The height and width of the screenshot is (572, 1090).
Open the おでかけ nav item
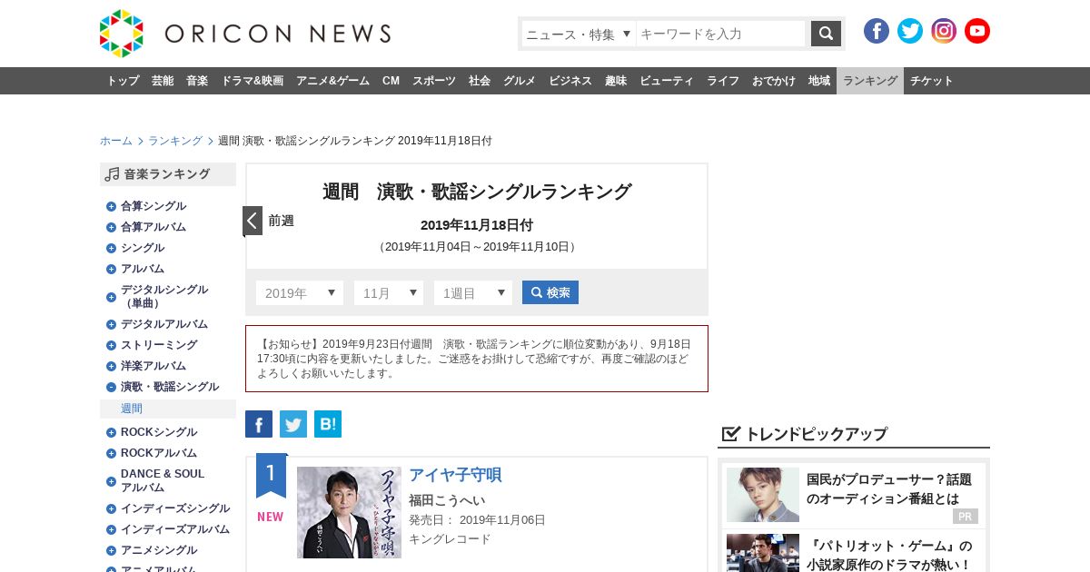774,81
